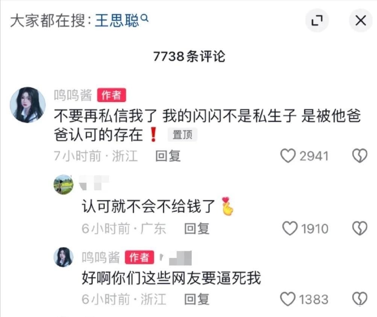
Task: Click the 置顶 pinned tag
Action: click(x=183, y=135)
